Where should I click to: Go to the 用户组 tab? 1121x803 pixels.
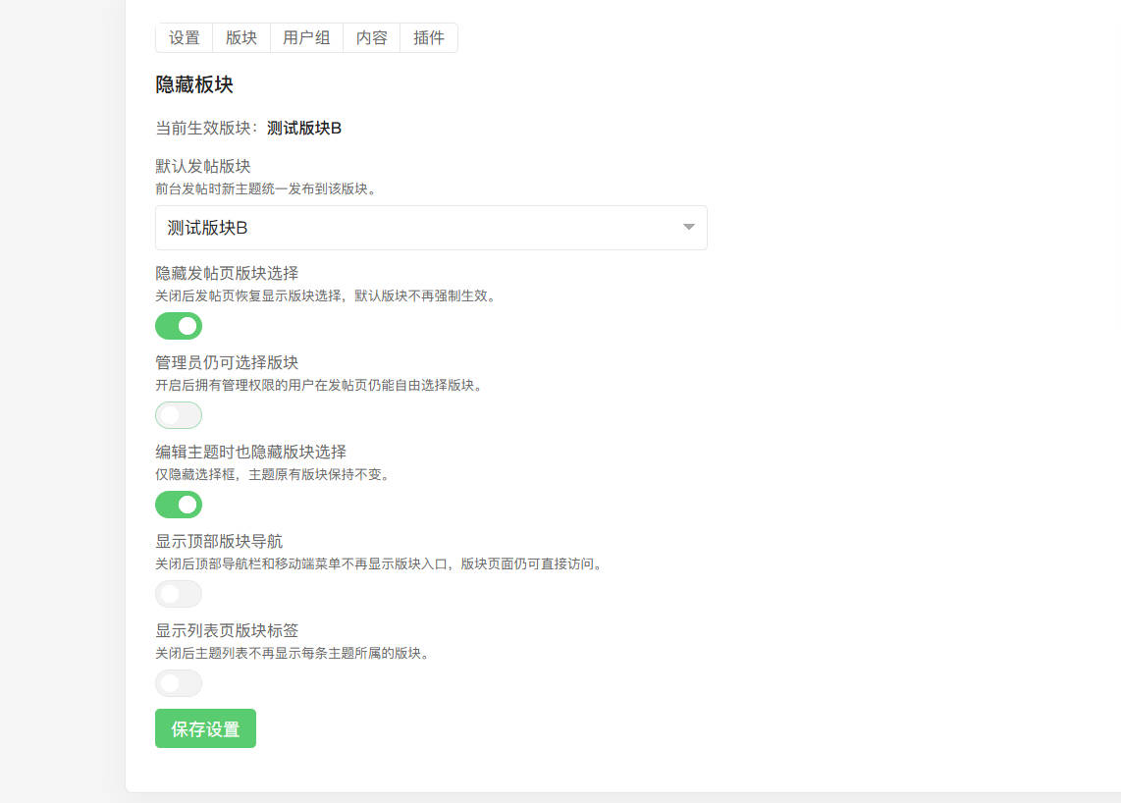(306, 38)
